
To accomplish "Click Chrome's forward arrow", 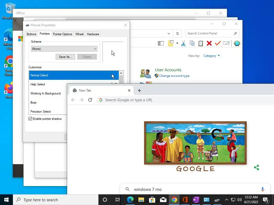I will pyautogui.click(x=82, y=100).
